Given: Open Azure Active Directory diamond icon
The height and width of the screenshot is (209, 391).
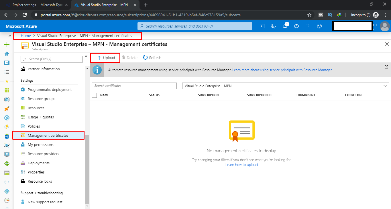Looking at the screenshot, I should [x=7, y=191].
